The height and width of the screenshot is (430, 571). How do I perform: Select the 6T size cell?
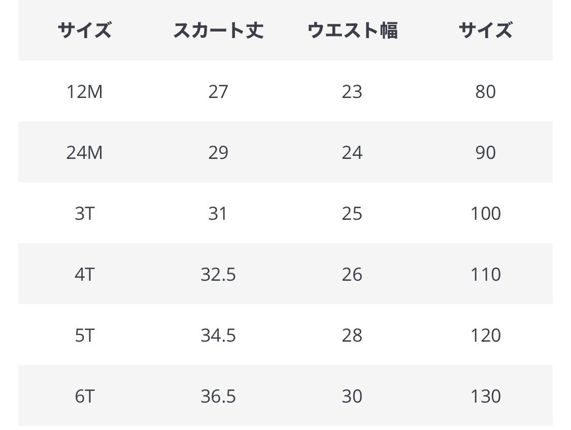coord(84,396)
